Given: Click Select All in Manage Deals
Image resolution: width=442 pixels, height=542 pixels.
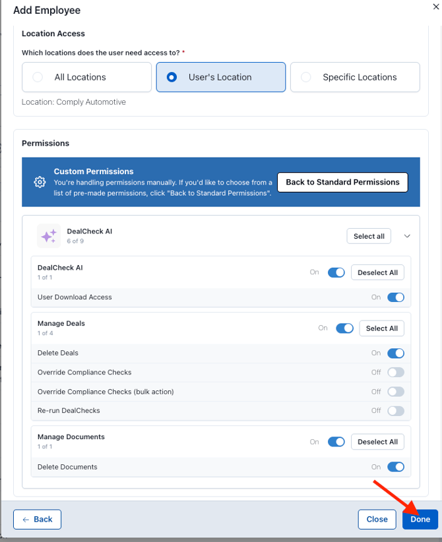Looking at the screenshot, I should pyautogui.click(x=381, y=328).
